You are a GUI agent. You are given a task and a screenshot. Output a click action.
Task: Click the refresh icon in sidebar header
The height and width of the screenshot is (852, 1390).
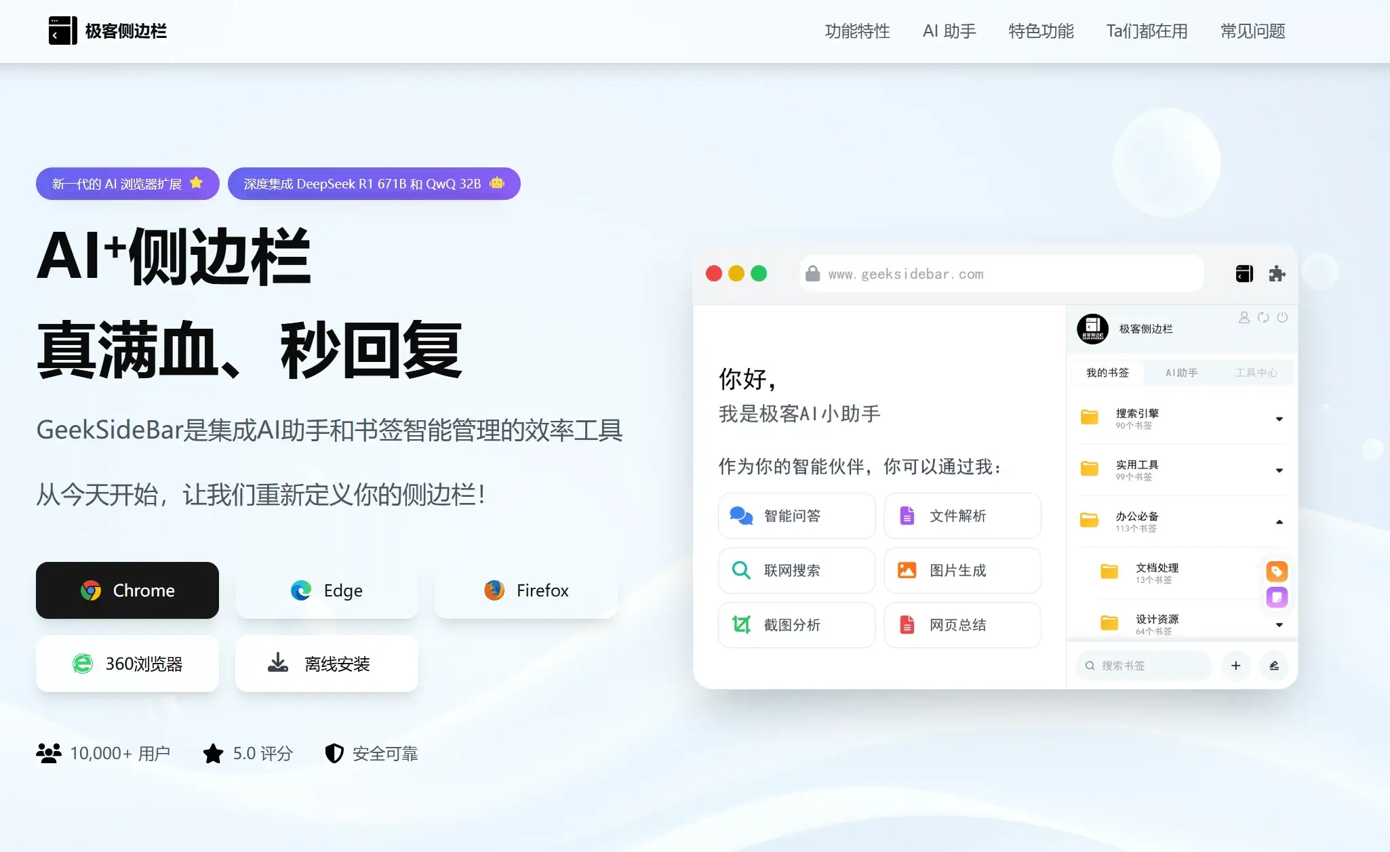coord(1263,317)
